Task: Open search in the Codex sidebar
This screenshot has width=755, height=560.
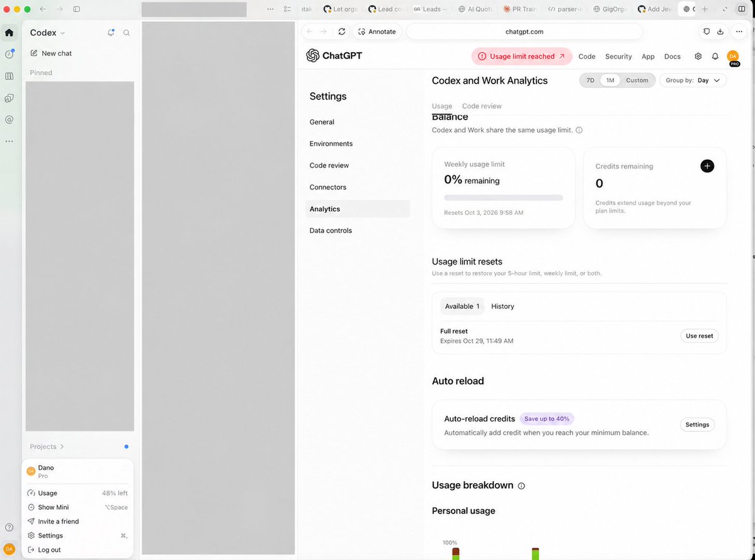Action: pyautogui.click(x=126, y=33)
